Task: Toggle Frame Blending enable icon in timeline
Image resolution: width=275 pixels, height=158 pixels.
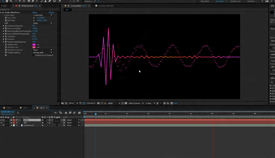Action: click(x=70, y=113)
